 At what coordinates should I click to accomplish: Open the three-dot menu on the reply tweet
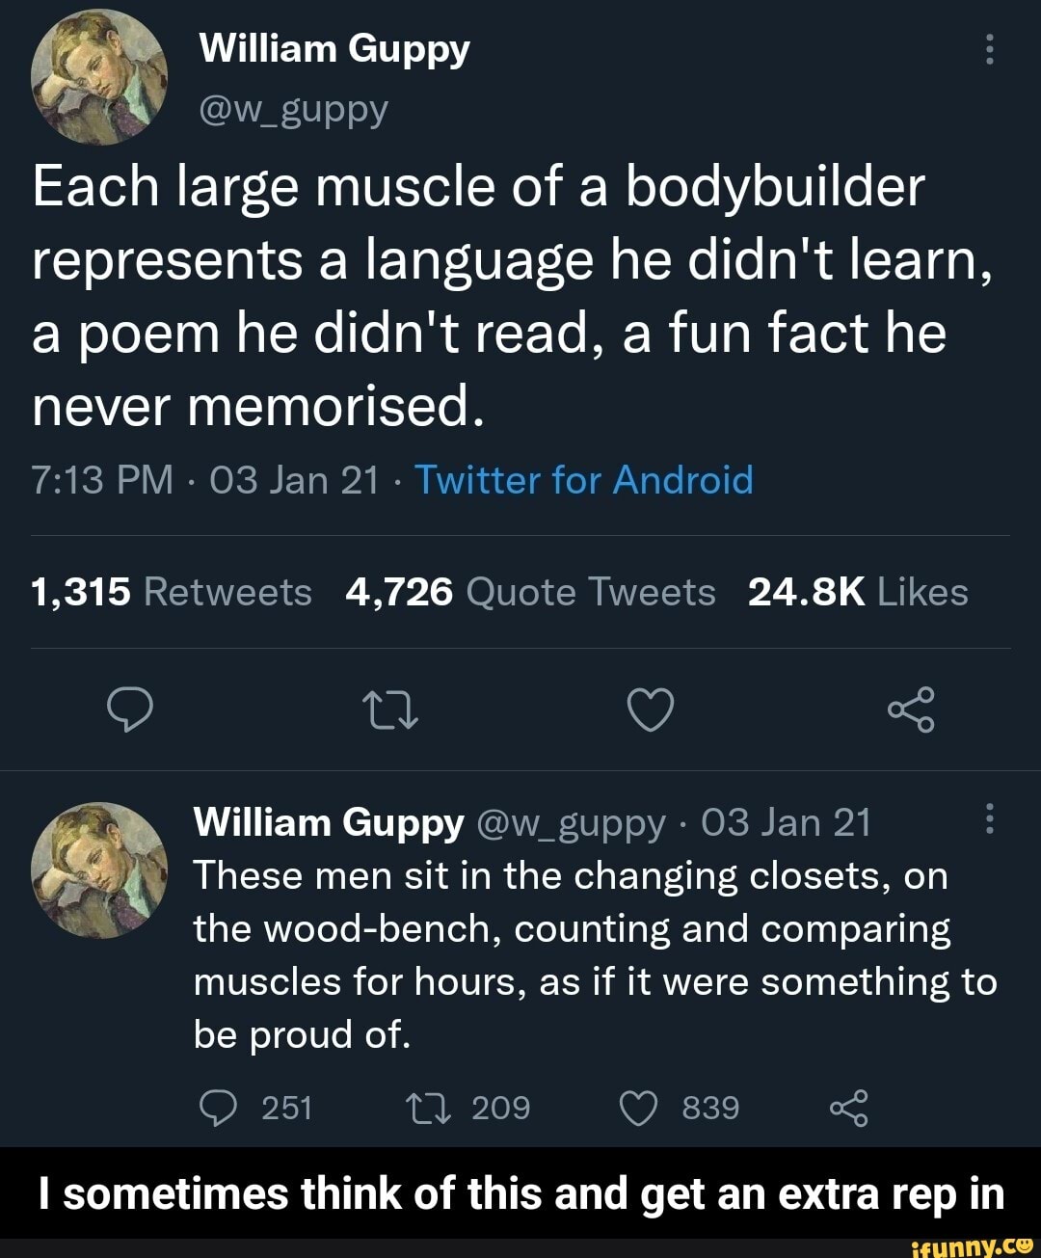point(990,818)
